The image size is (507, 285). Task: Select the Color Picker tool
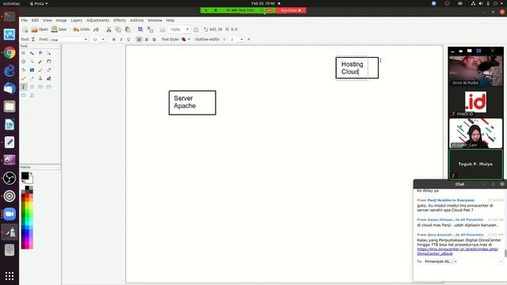pyautogui.click(x=32, y=78)
